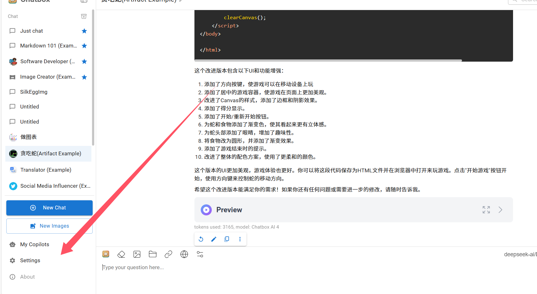Click the Image Creator picture icon

click(x=13, y=77)
